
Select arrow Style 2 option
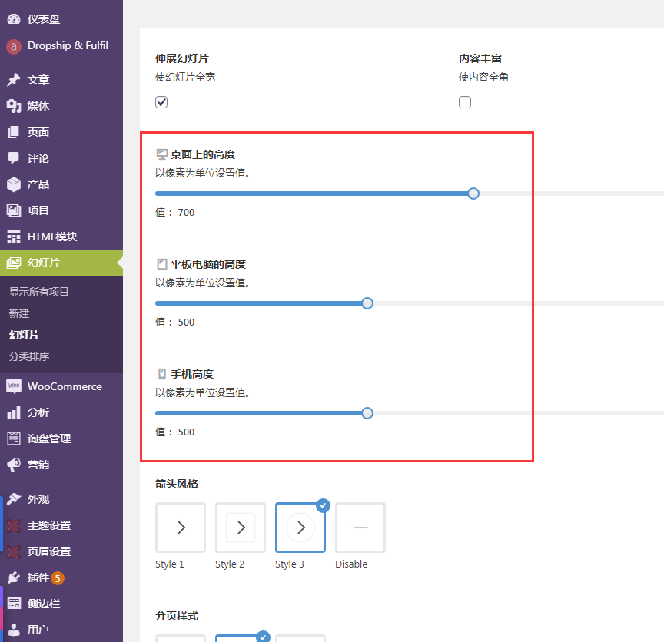240,528
